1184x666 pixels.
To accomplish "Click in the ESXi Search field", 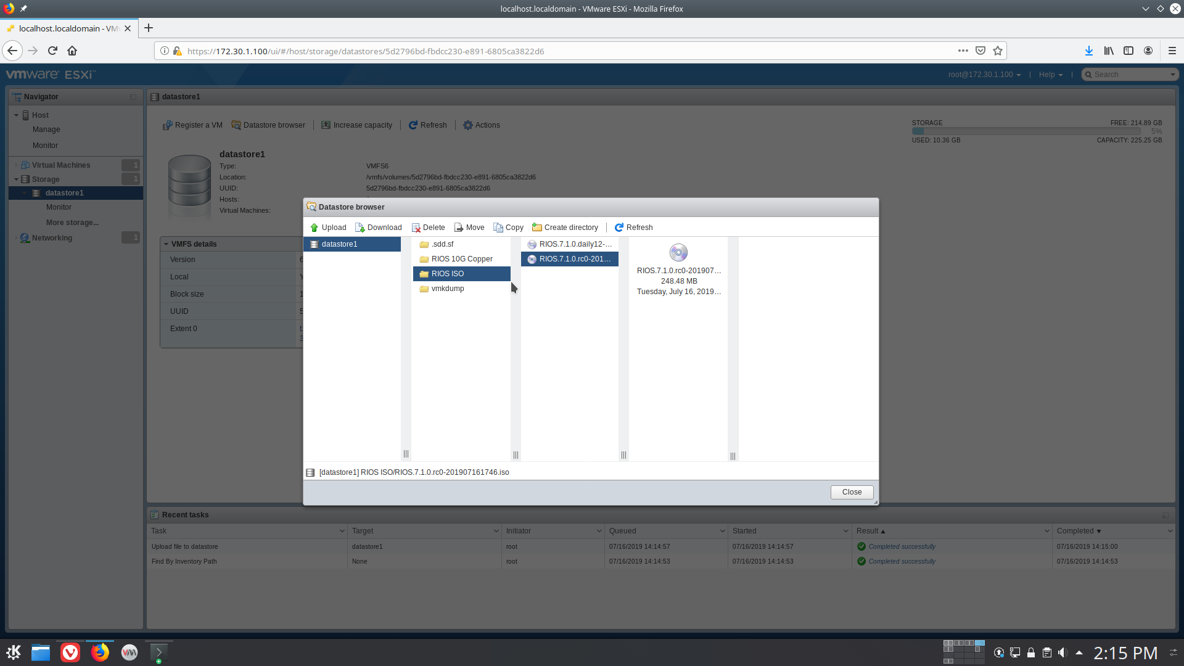I will pos(1129,75).
